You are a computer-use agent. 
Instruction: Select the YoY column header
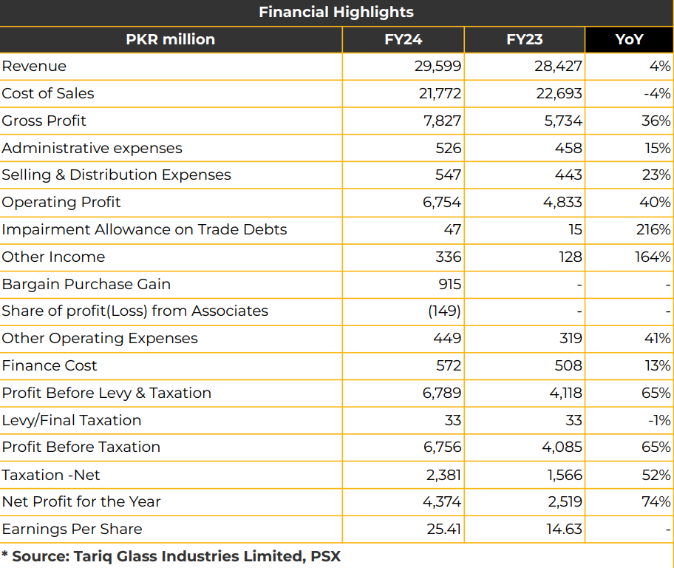tap(630, 40)
